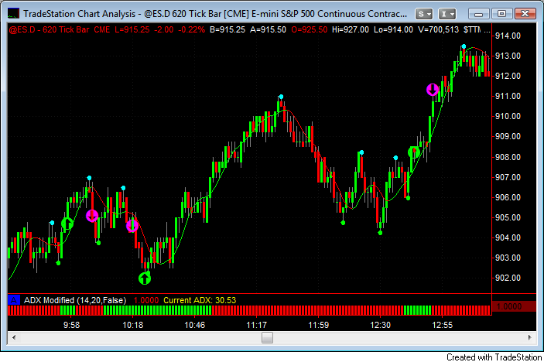Select the green circle signal near 908.00 at 12:40
The height and width of the screenshot is (362, 544).
click(413, 152)
